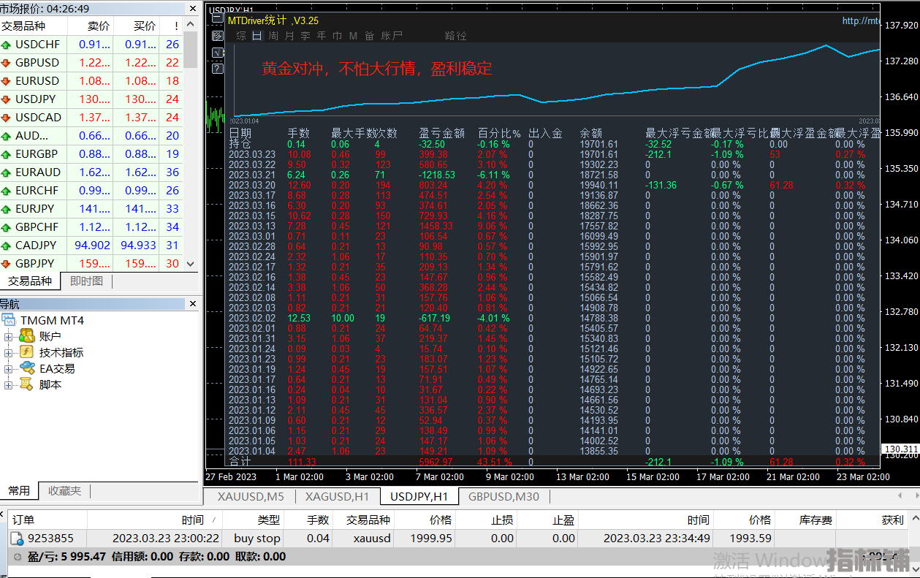The width and height of the screenshot is (920, 578).
Task: Open the GBPUSD,M30 chart tab
Action: pos(503,497)
